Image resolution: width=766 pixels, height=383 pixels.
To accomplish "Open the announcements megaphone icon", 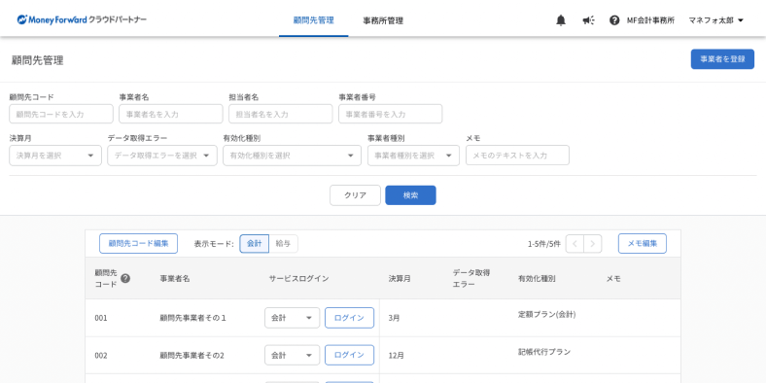I will tap(588, 20).
